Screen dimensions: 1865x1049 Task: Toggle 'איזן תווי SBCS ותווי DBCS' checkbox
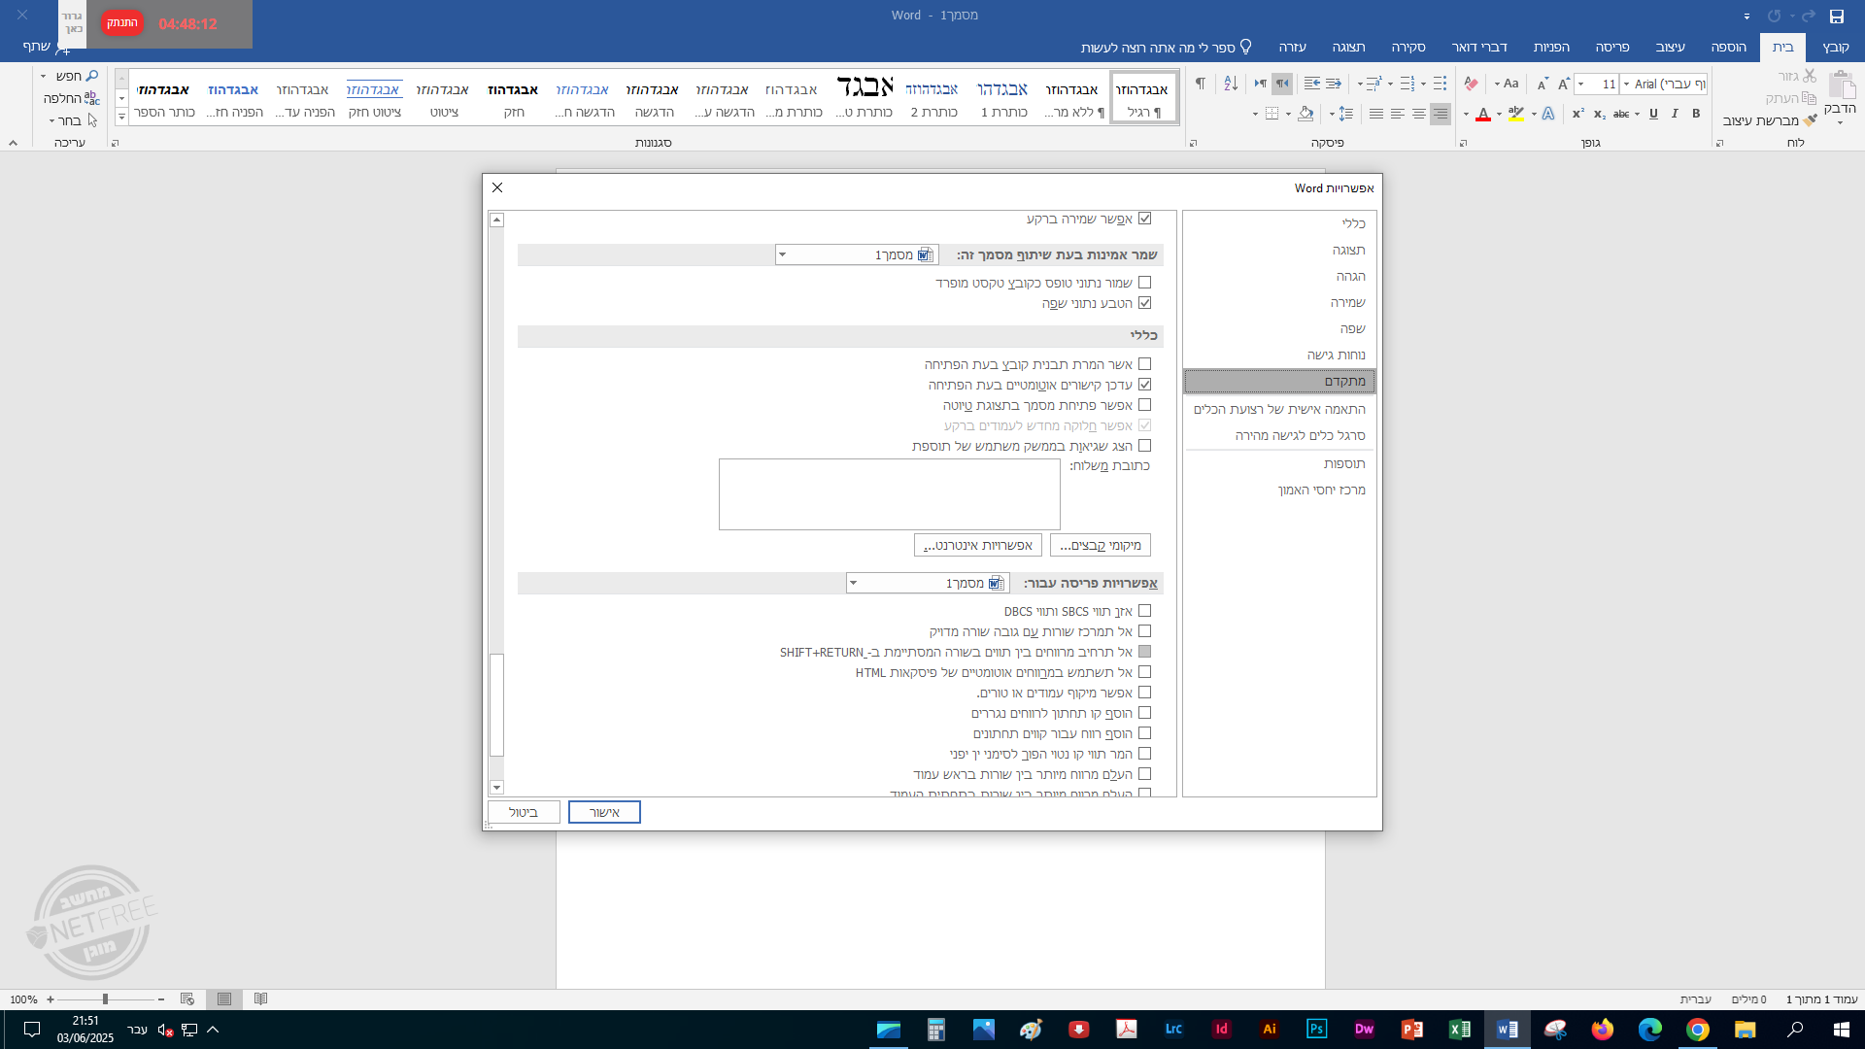click(1145, 611)
